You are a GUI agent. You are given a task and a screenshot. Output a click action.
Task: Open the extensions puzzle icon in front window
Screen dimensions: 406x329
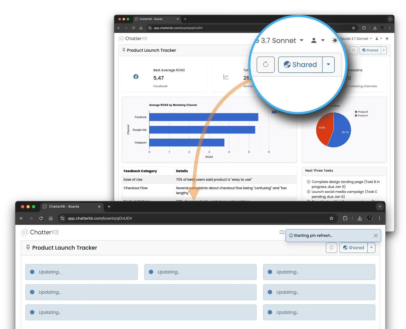pos(345,218)
